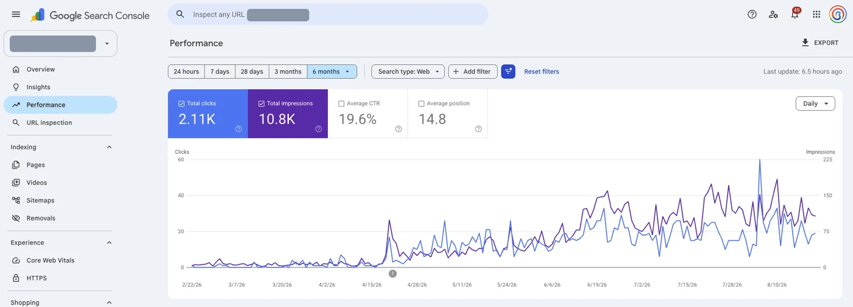Click the URL inspection magnifier icon
This screenshot has height=307, width=853.
16,122
